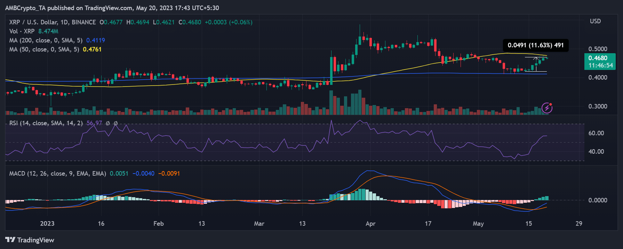Select the XRP / U.S. Dollar symbol title
The width and height of the screenshot is (623, 249).
53,22
